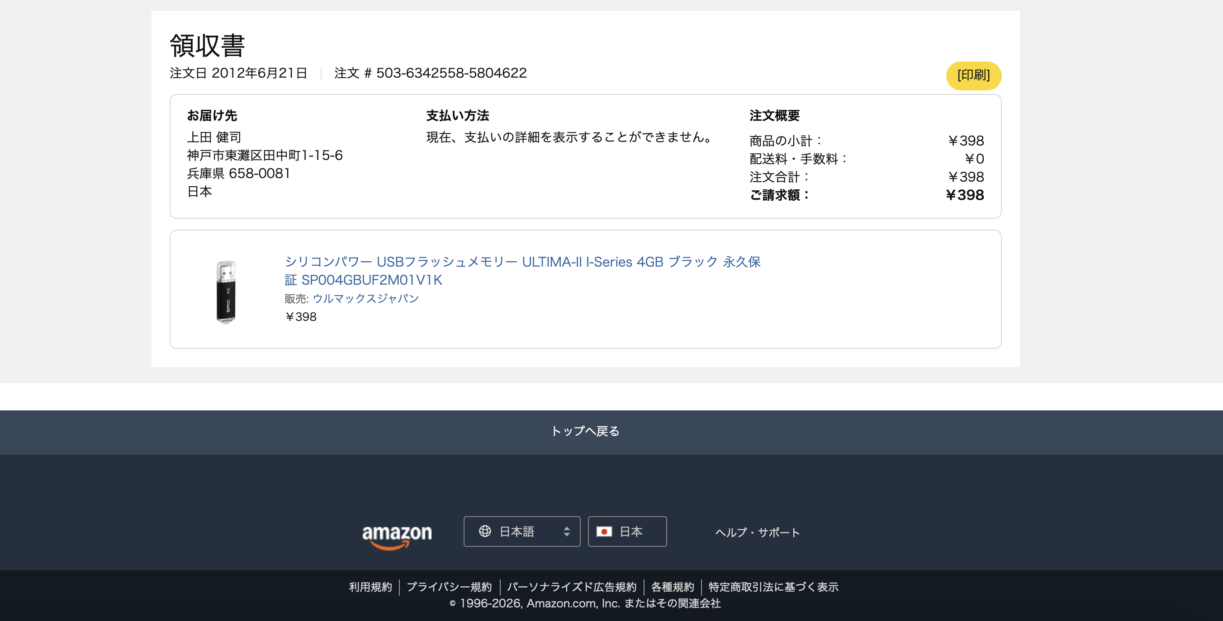Click the USB flash drive product thumbnail
The width and height of the screenshot is (1223, 621).
(x=226, y=291)
